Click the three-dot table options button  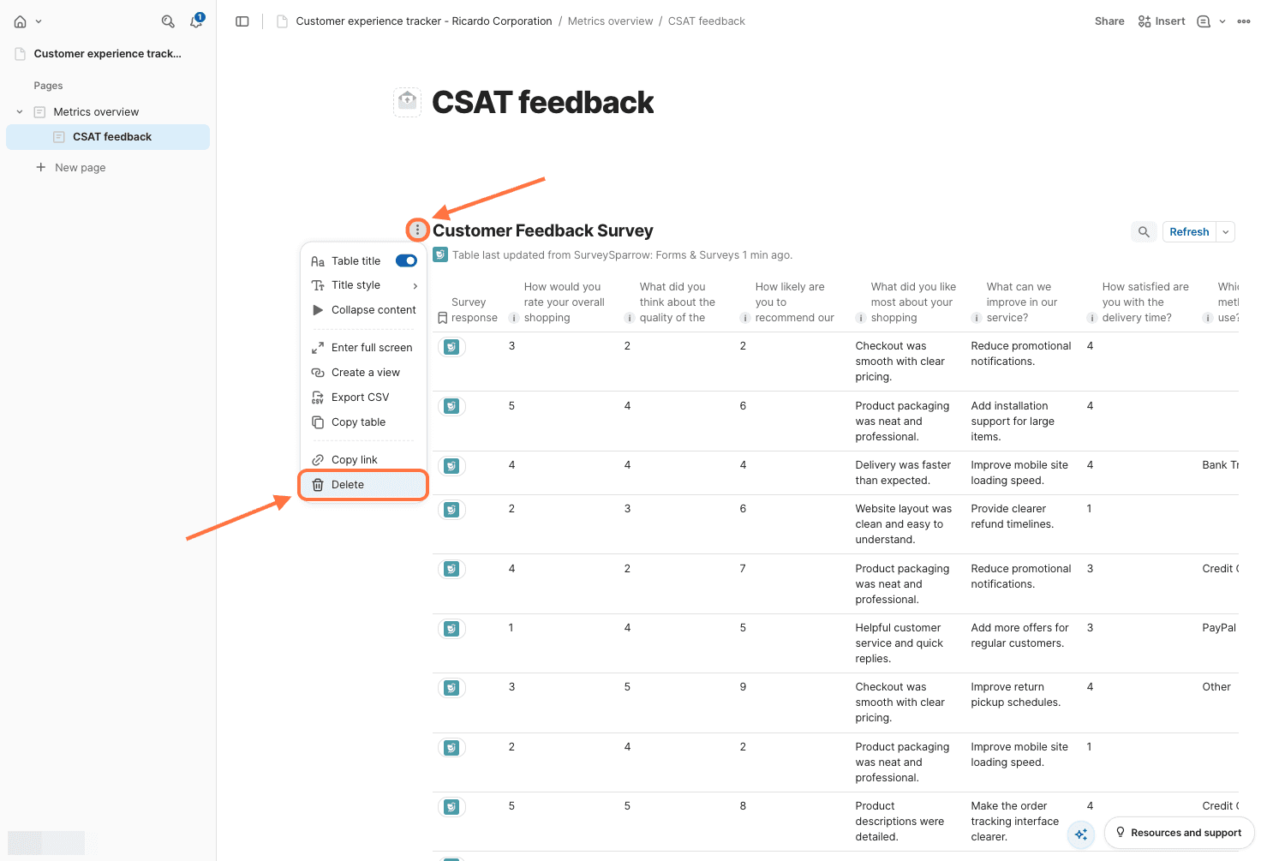(x=417, y=230)
